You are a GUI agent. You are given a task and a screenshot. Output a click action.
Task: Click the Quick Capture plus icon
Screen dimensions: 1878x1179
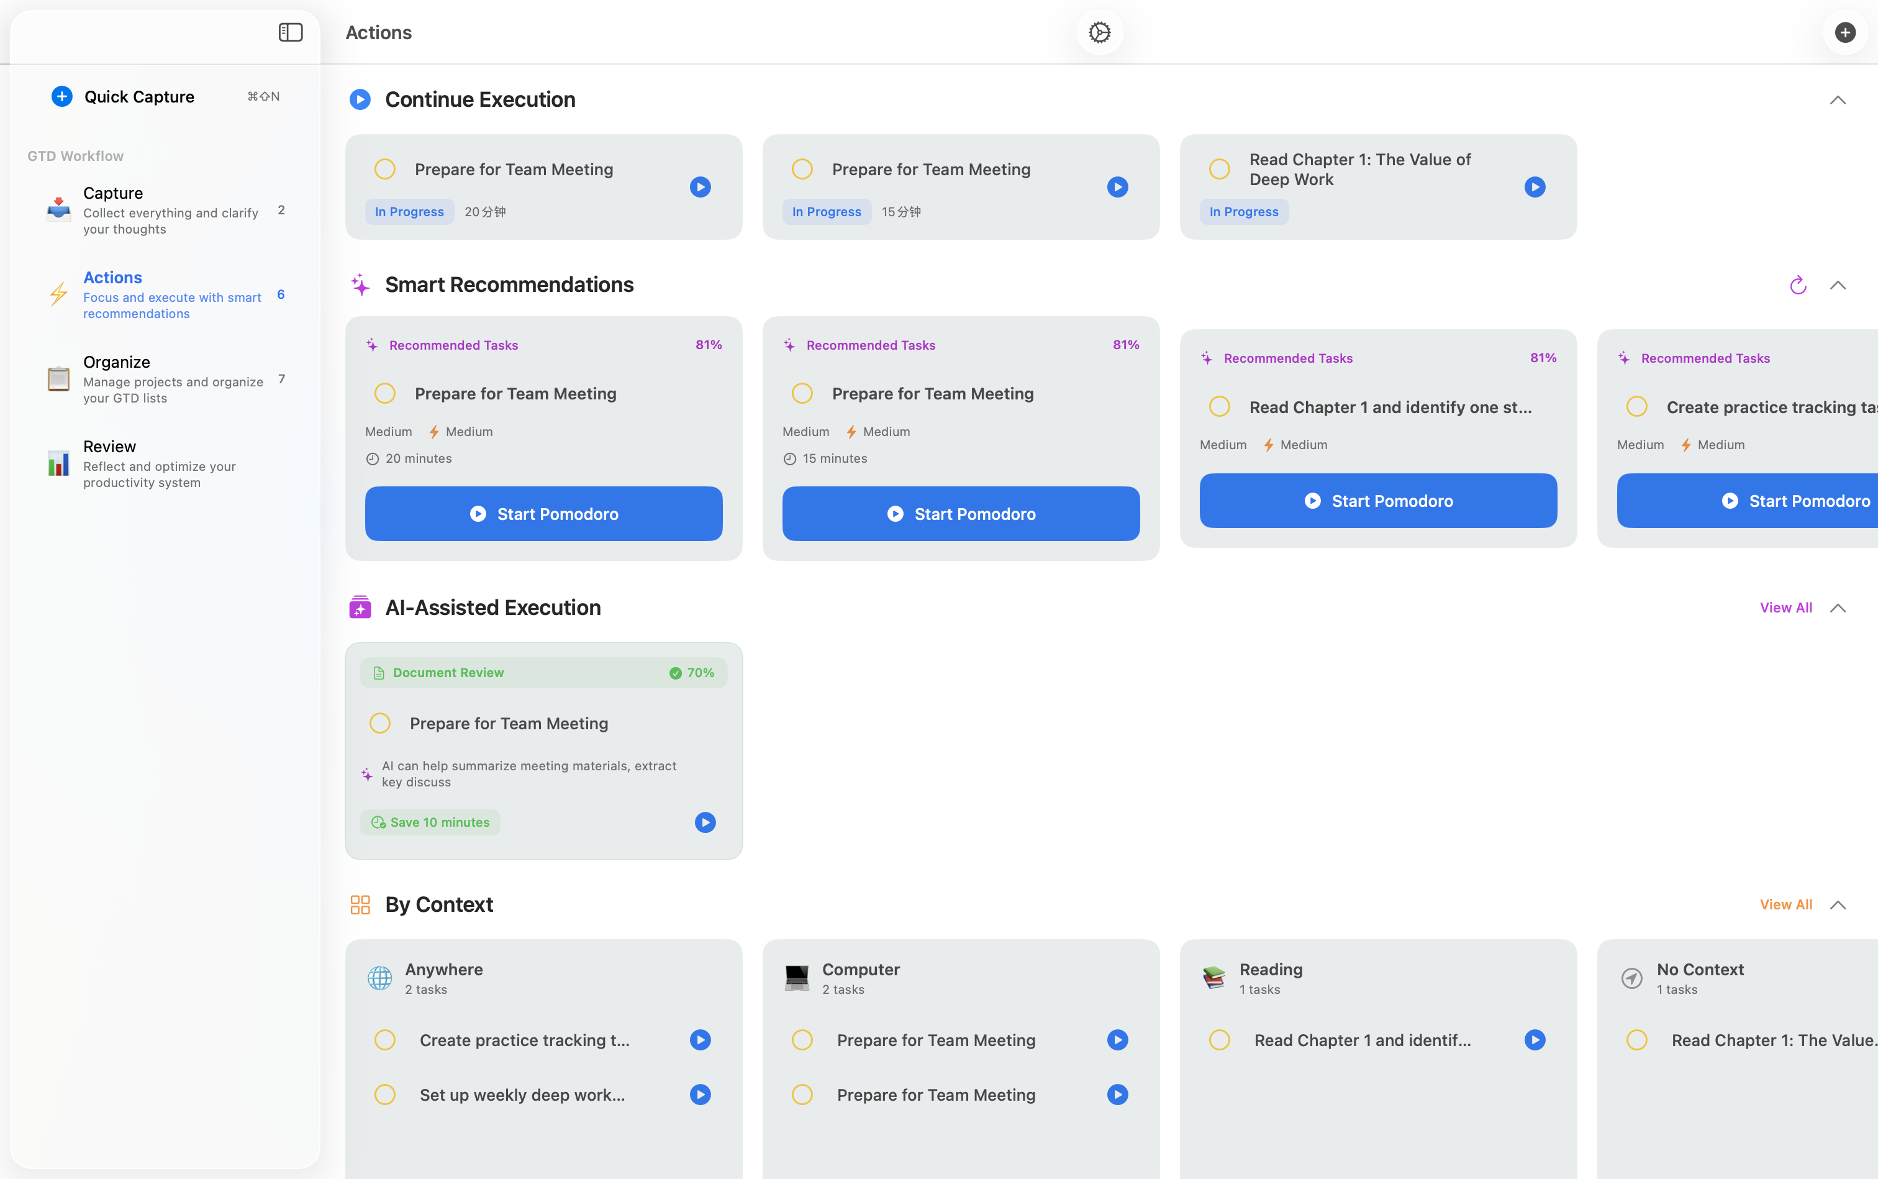point(62,96)
